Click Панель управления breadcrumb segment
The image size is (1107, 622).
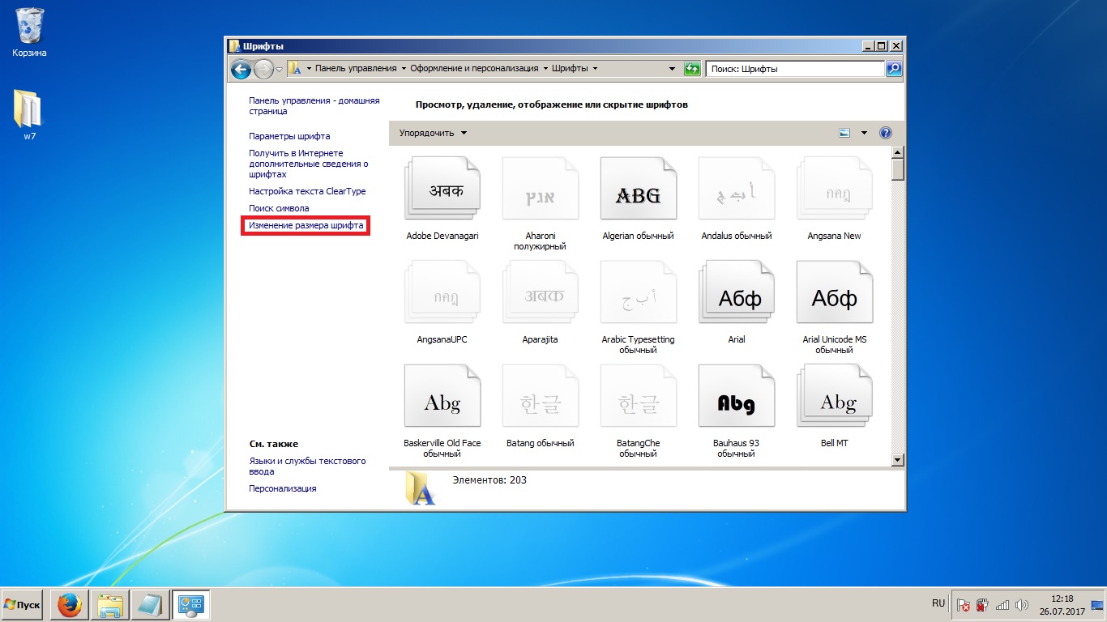point(356,69)
